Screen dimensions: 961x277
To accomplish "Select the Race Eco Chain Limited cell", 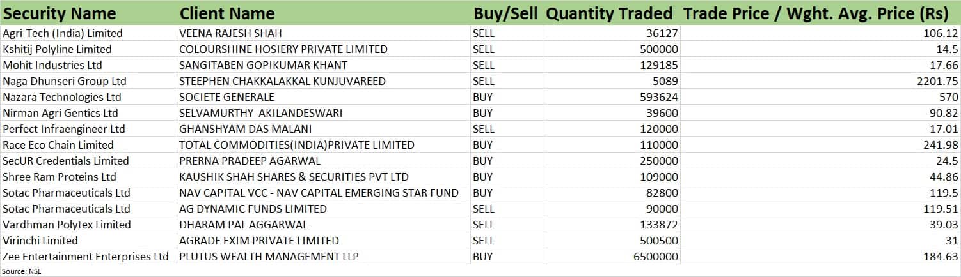I will 88,145.
